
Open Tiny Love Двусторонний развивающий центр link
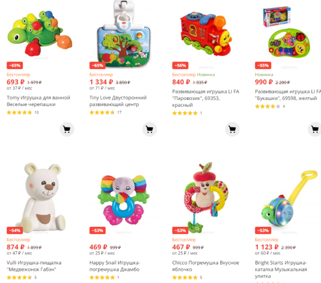coord(118,101)
